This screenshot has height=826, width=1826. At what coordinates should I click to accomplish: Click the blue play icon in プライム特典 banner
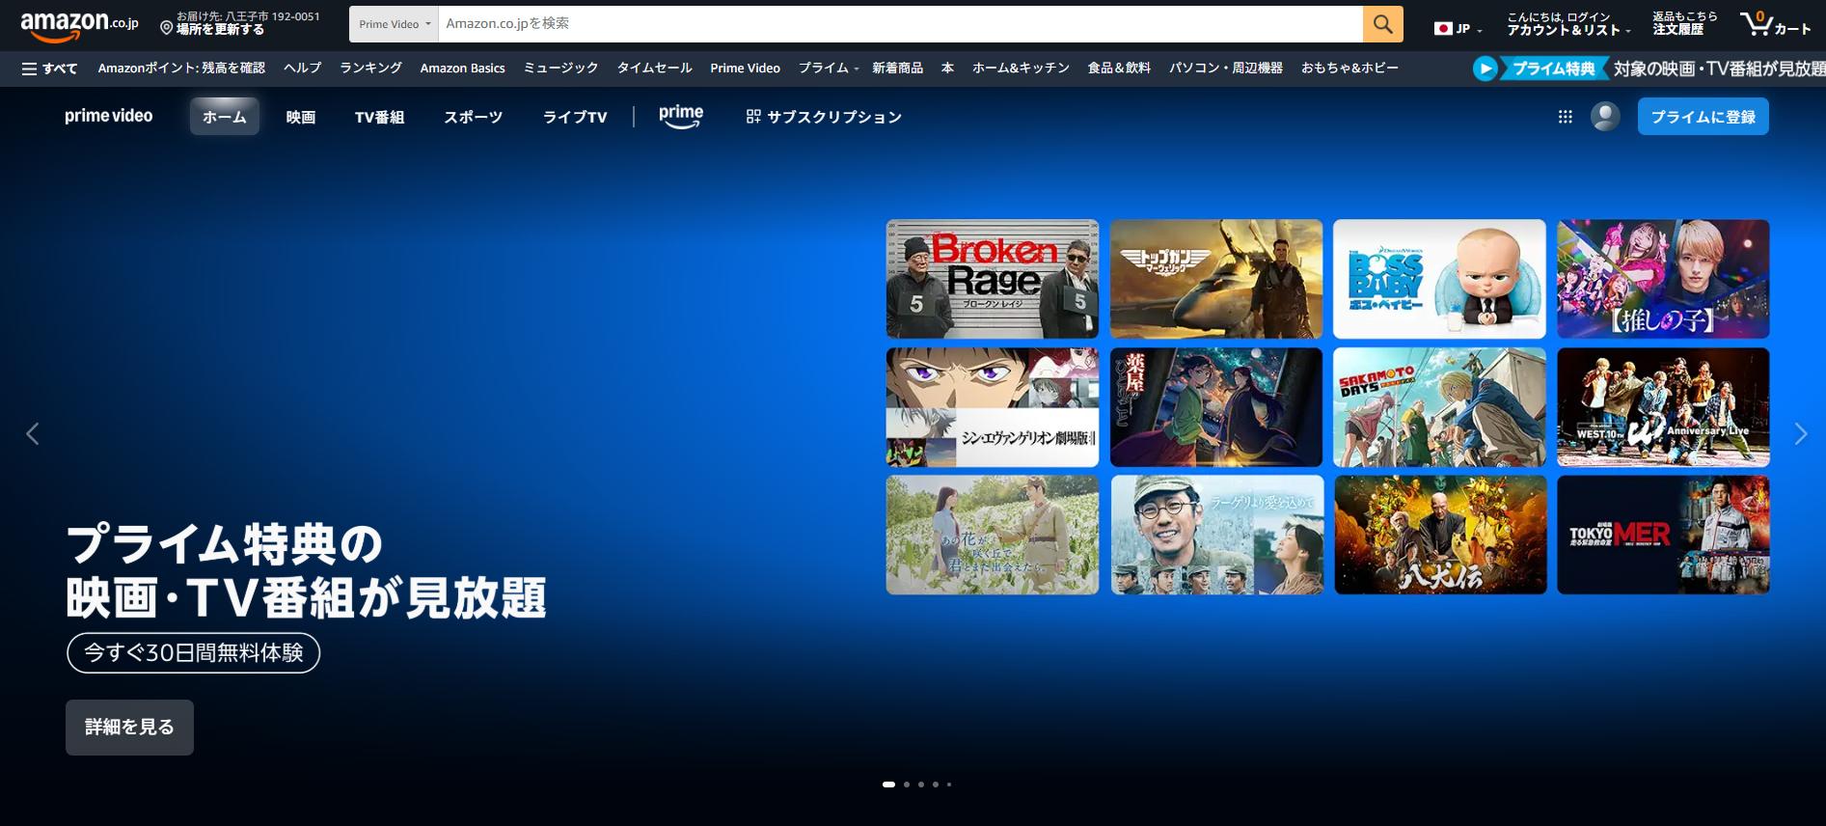[1485, 69]
